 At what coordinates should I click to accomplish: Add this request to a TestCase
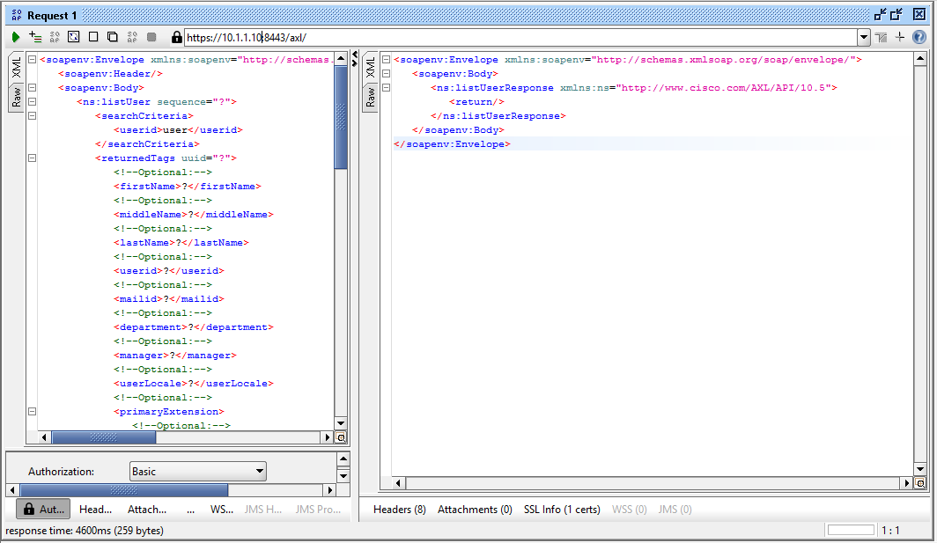coord(35,36)
